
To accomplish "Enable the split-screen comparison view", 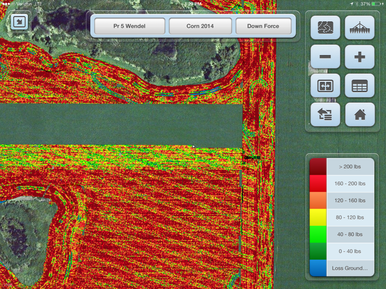I will 325,85.
